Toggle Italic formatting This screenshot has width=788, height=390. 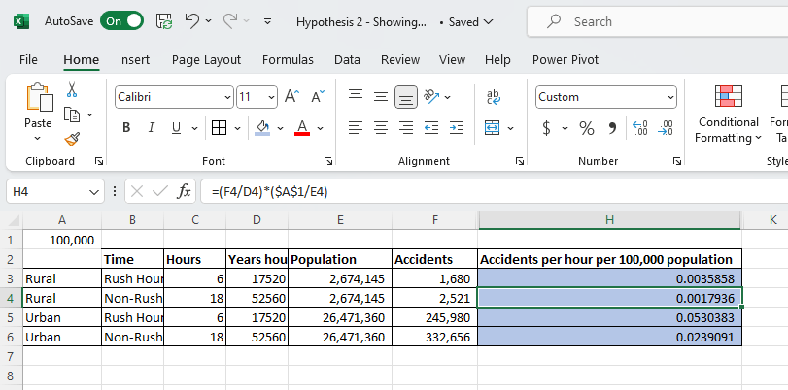[x=152, y=128]
